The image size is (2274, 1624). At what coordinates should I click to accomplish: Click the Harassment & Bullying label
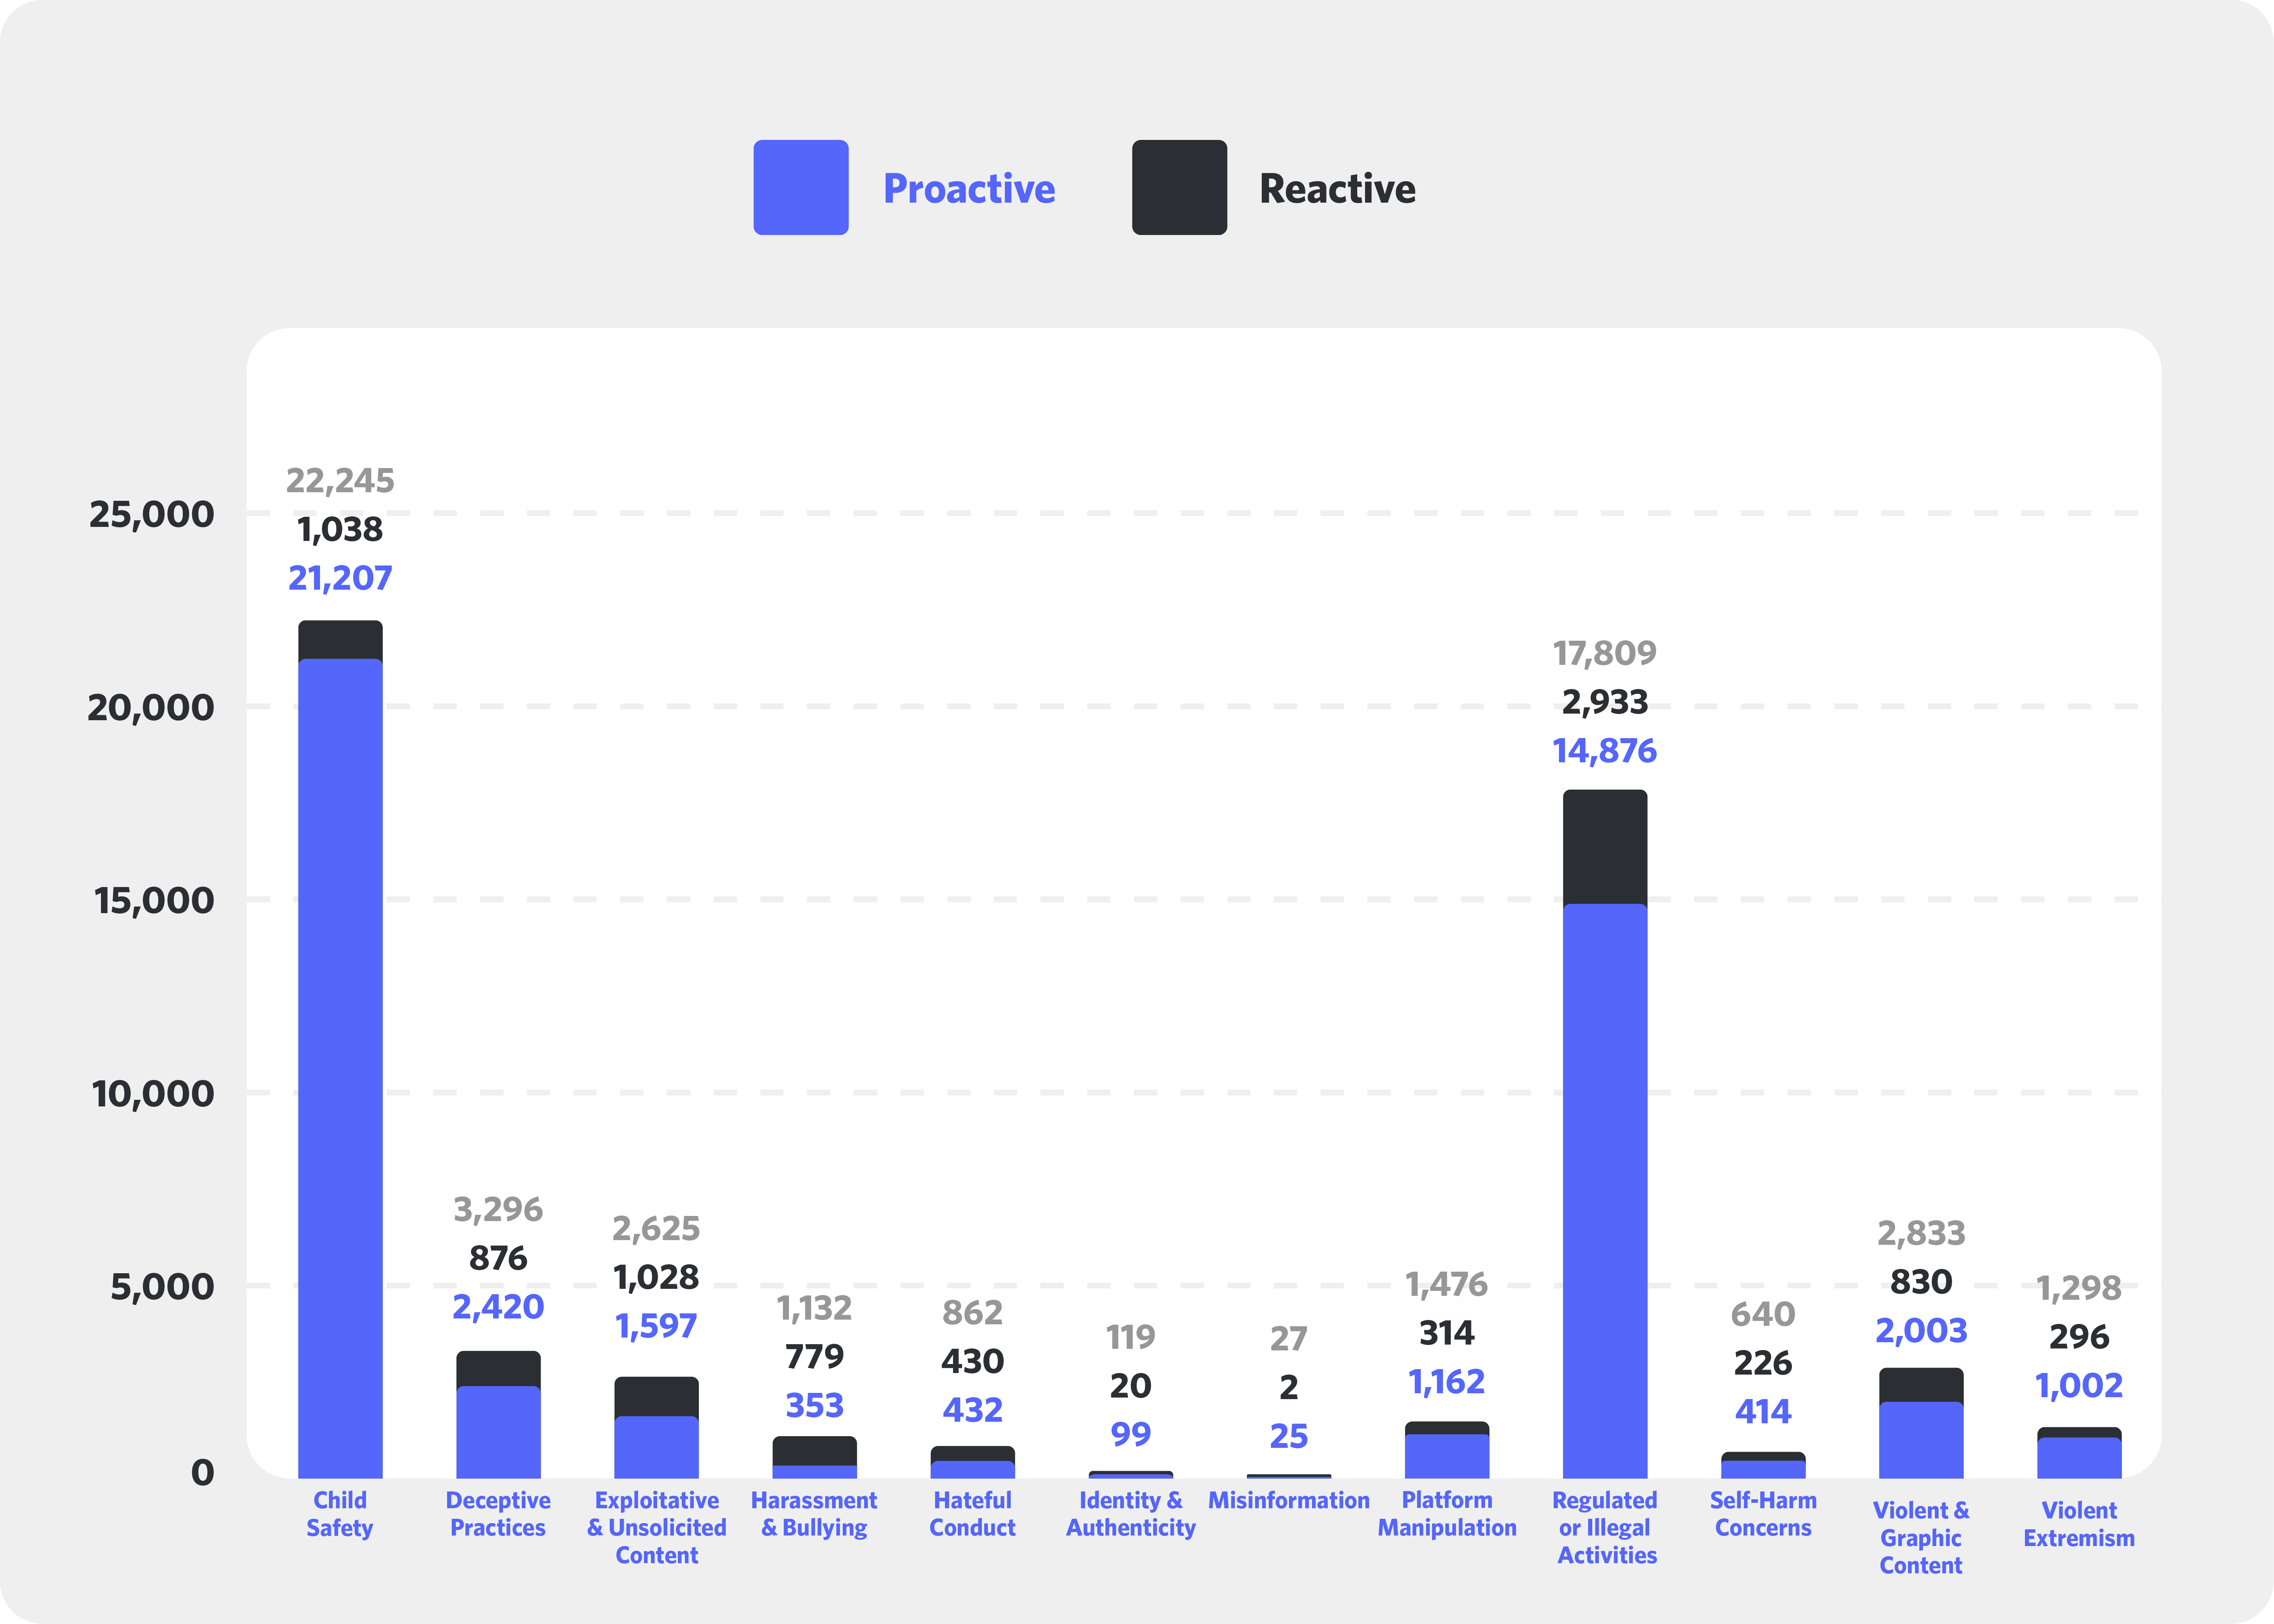coord(814,1514)
